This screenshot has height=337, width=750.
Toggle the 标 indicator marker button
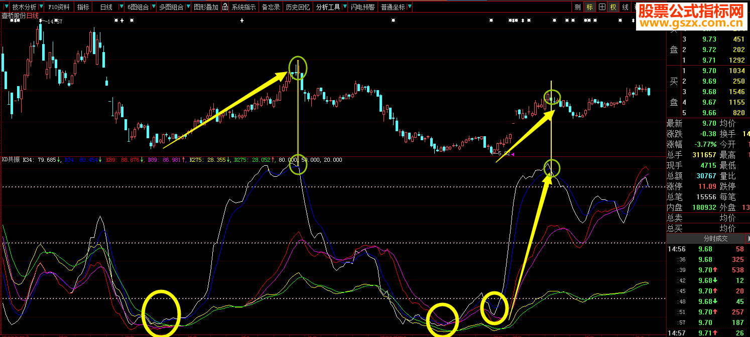589,7
